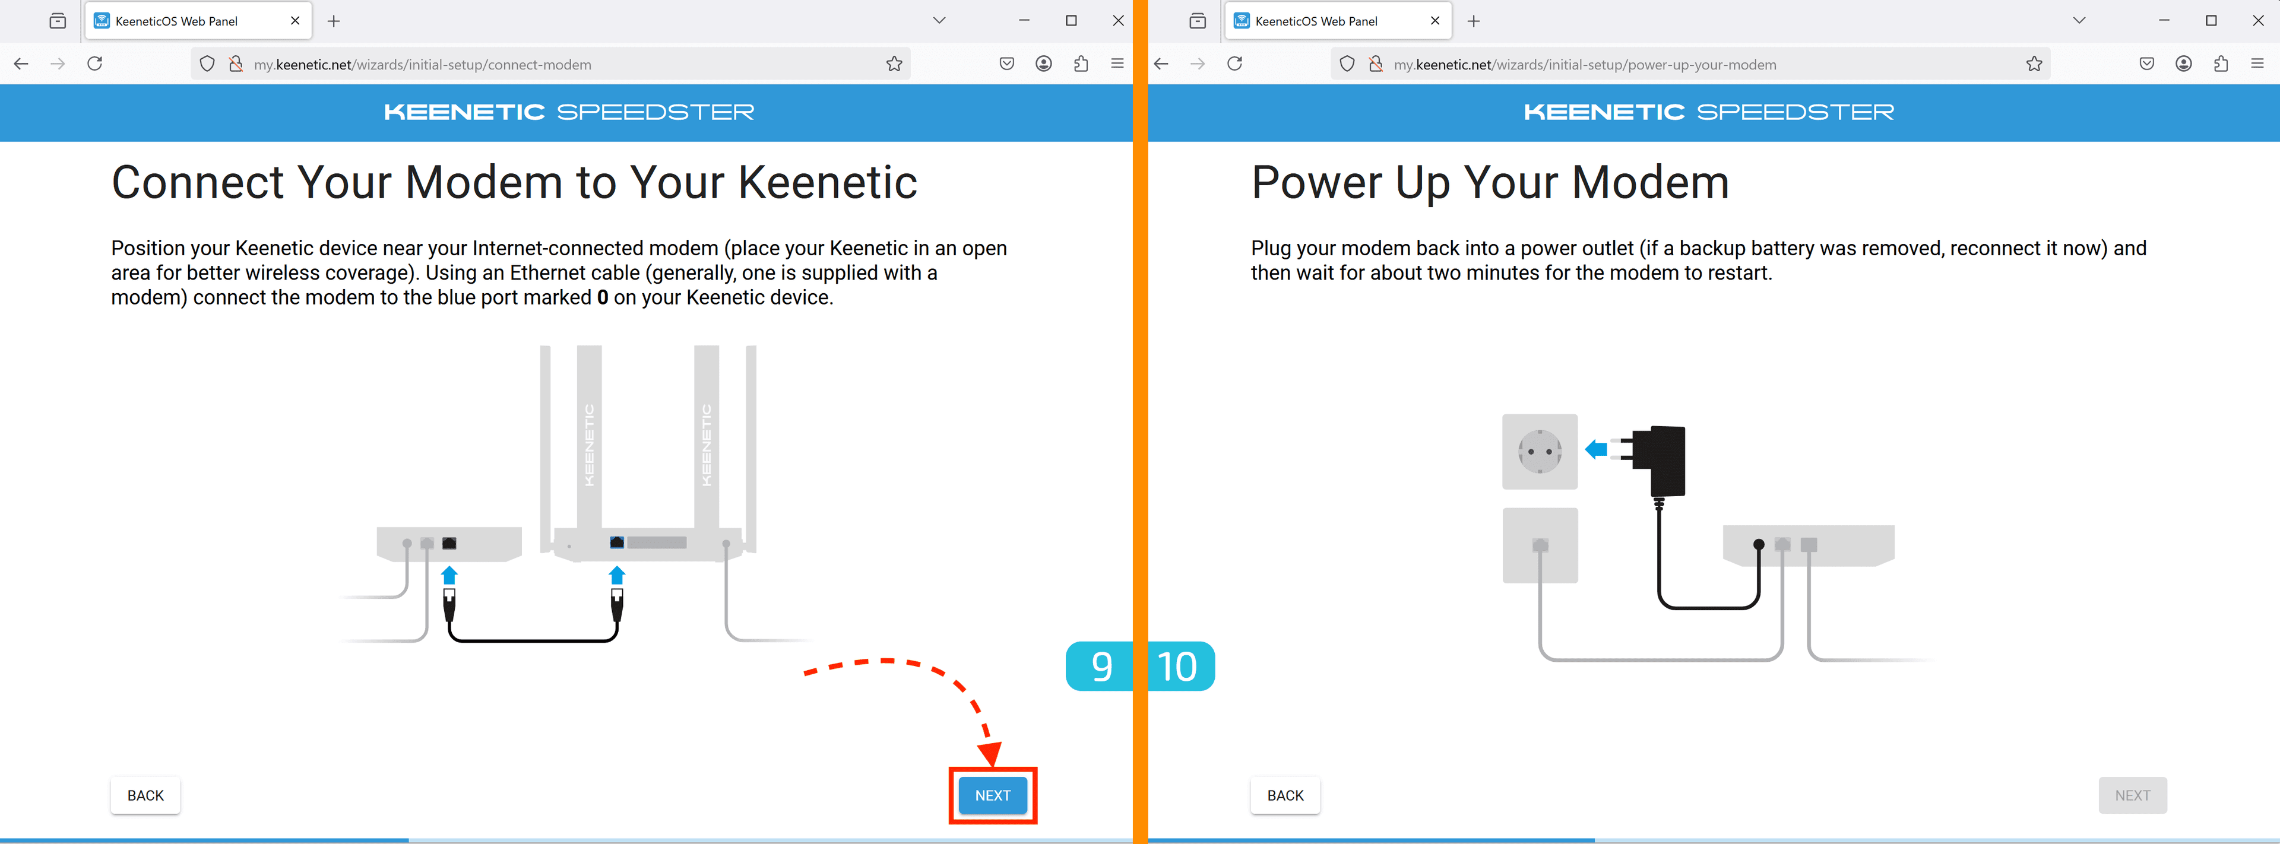Open Firefox account icon in right browser
Viewport: 2280px width, 844px height.
[x=2183, y=64]
